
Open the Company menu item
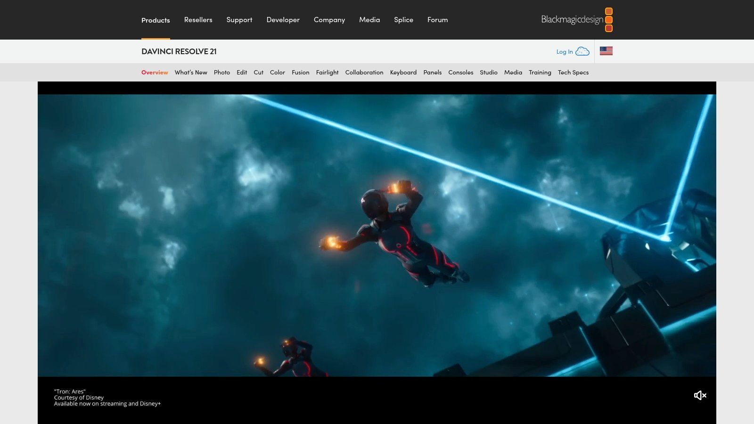(x=329, y=20)
